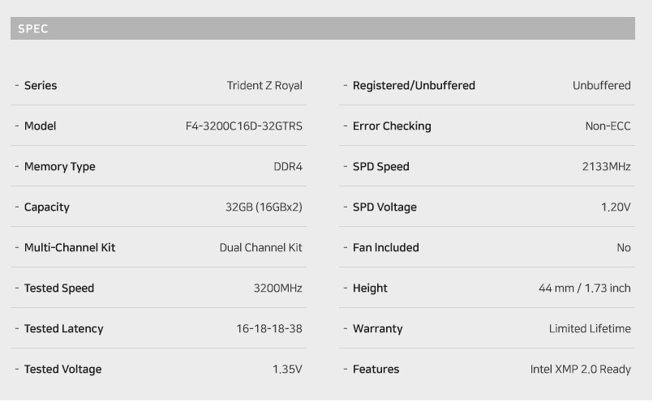Image resolution: width=653 pixels, height=402 pixels.
Task: Select the Intel XMP 2.0 Ready feature
Action: [580, 369]
